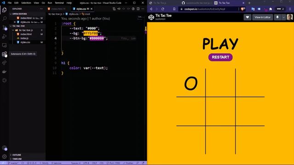The height and width of the screenshot is (165, 294).
Task: Reload the CodePen page in browser
Action: pyautogui.click(x=163, y=9)
